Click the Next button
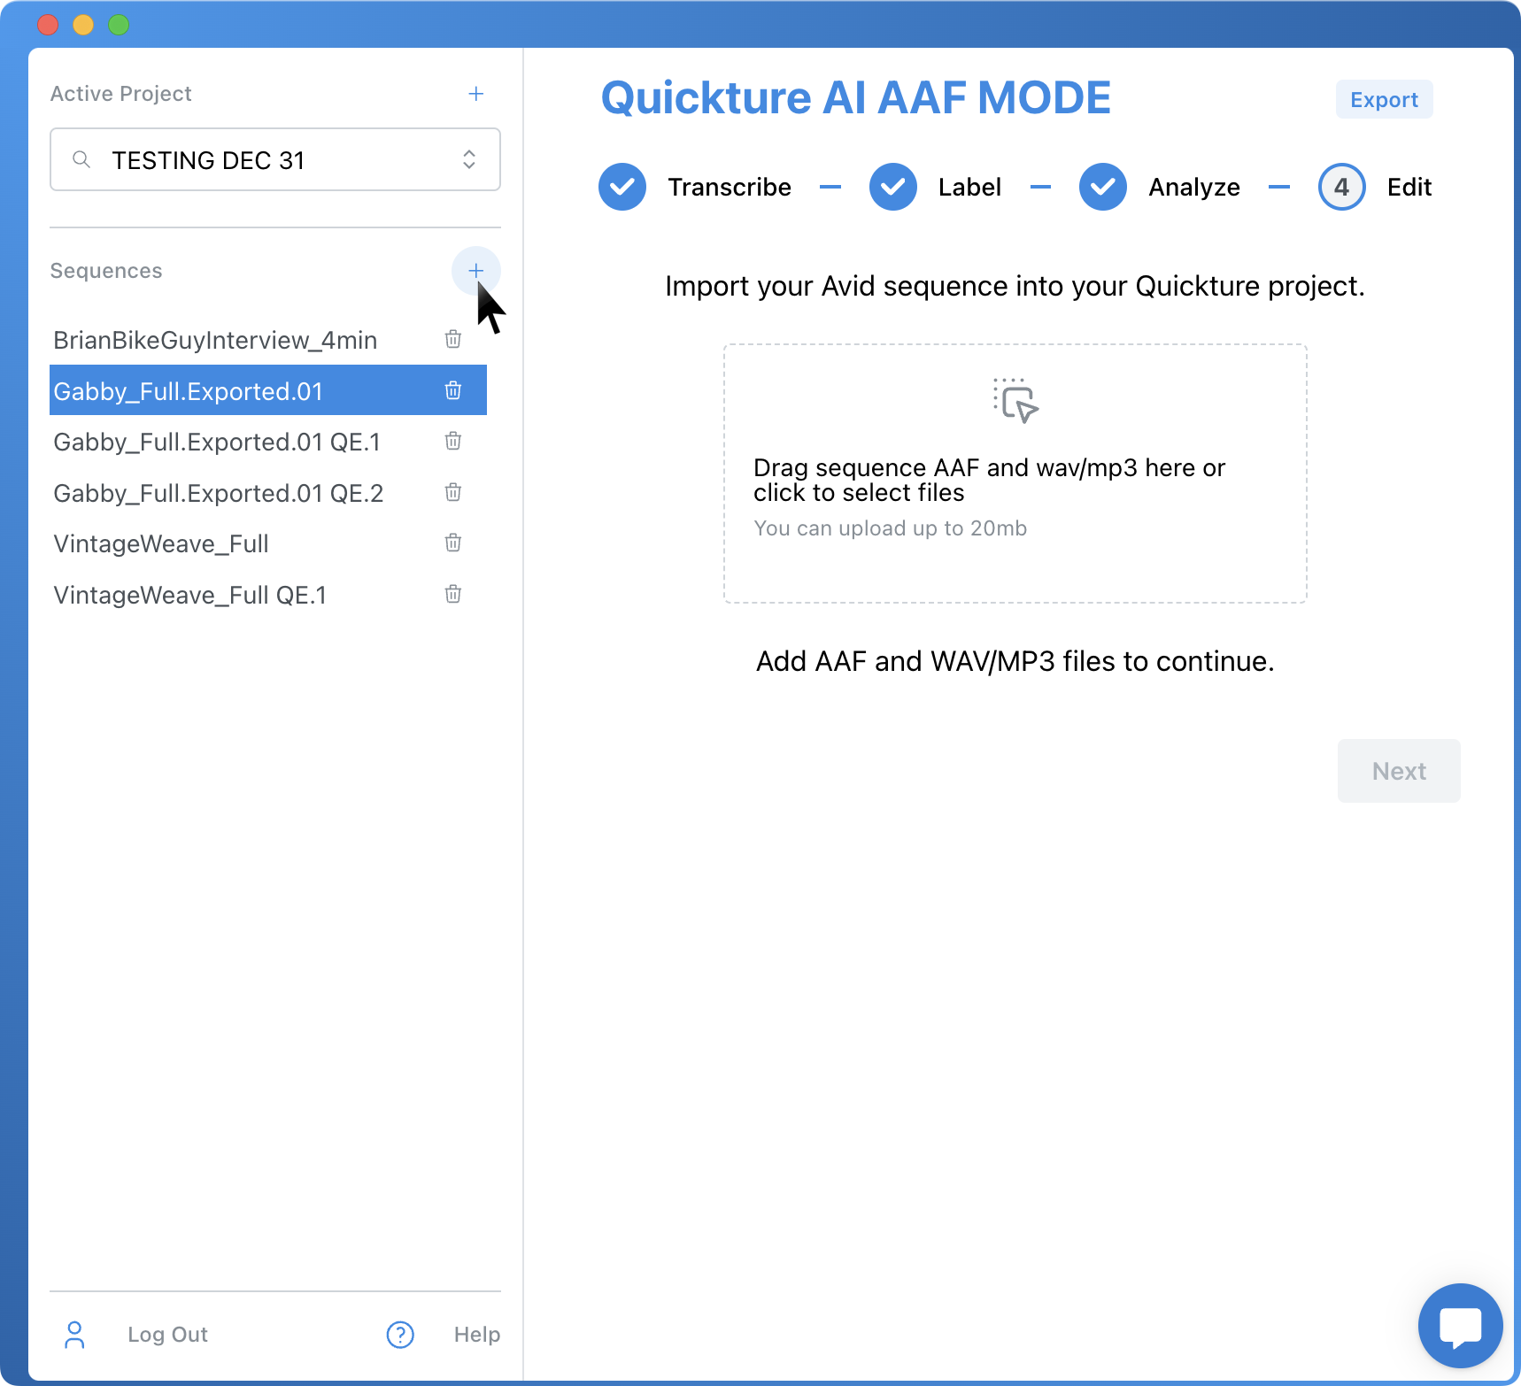This screenshot has height=1386, width=1521. pyautogui.click(x=1399, y=771)
